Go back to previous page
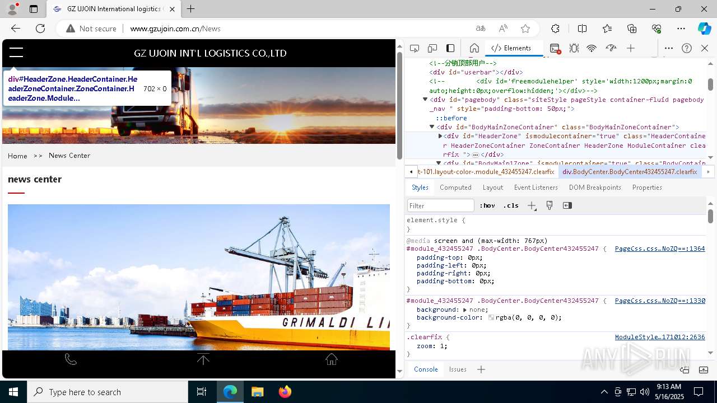Screen dimensions: 717x403 coord(16,29)
